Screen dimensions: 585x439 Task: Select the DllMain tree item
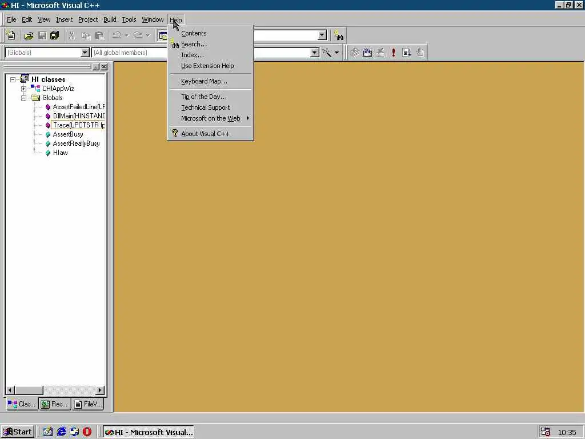click(78, 116)
